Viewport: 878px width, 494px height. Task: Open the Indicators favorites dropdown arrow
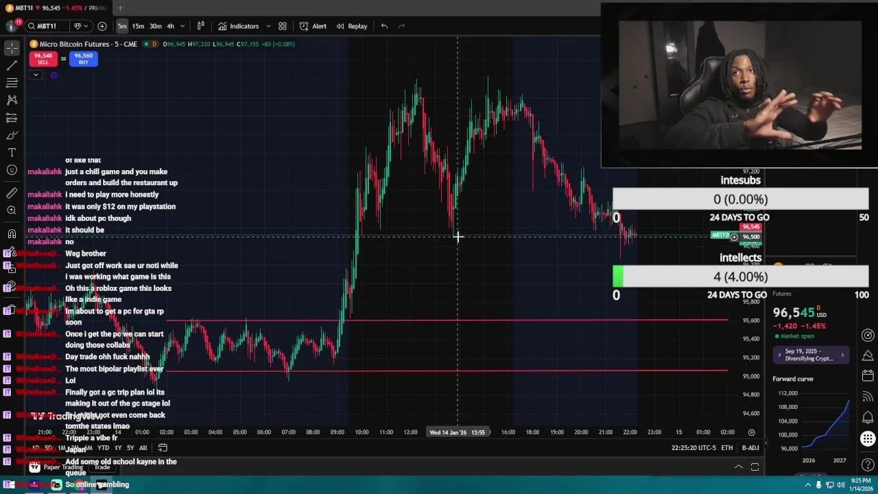tap(268, 26)
